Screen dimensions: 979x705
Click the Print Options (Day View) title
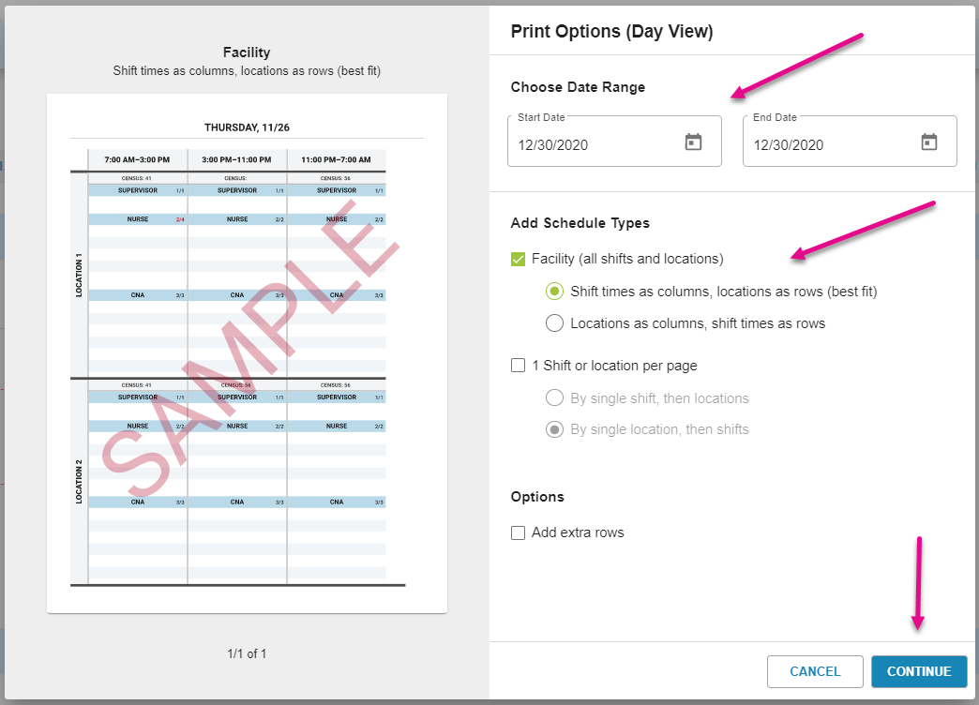click(611, 32)
